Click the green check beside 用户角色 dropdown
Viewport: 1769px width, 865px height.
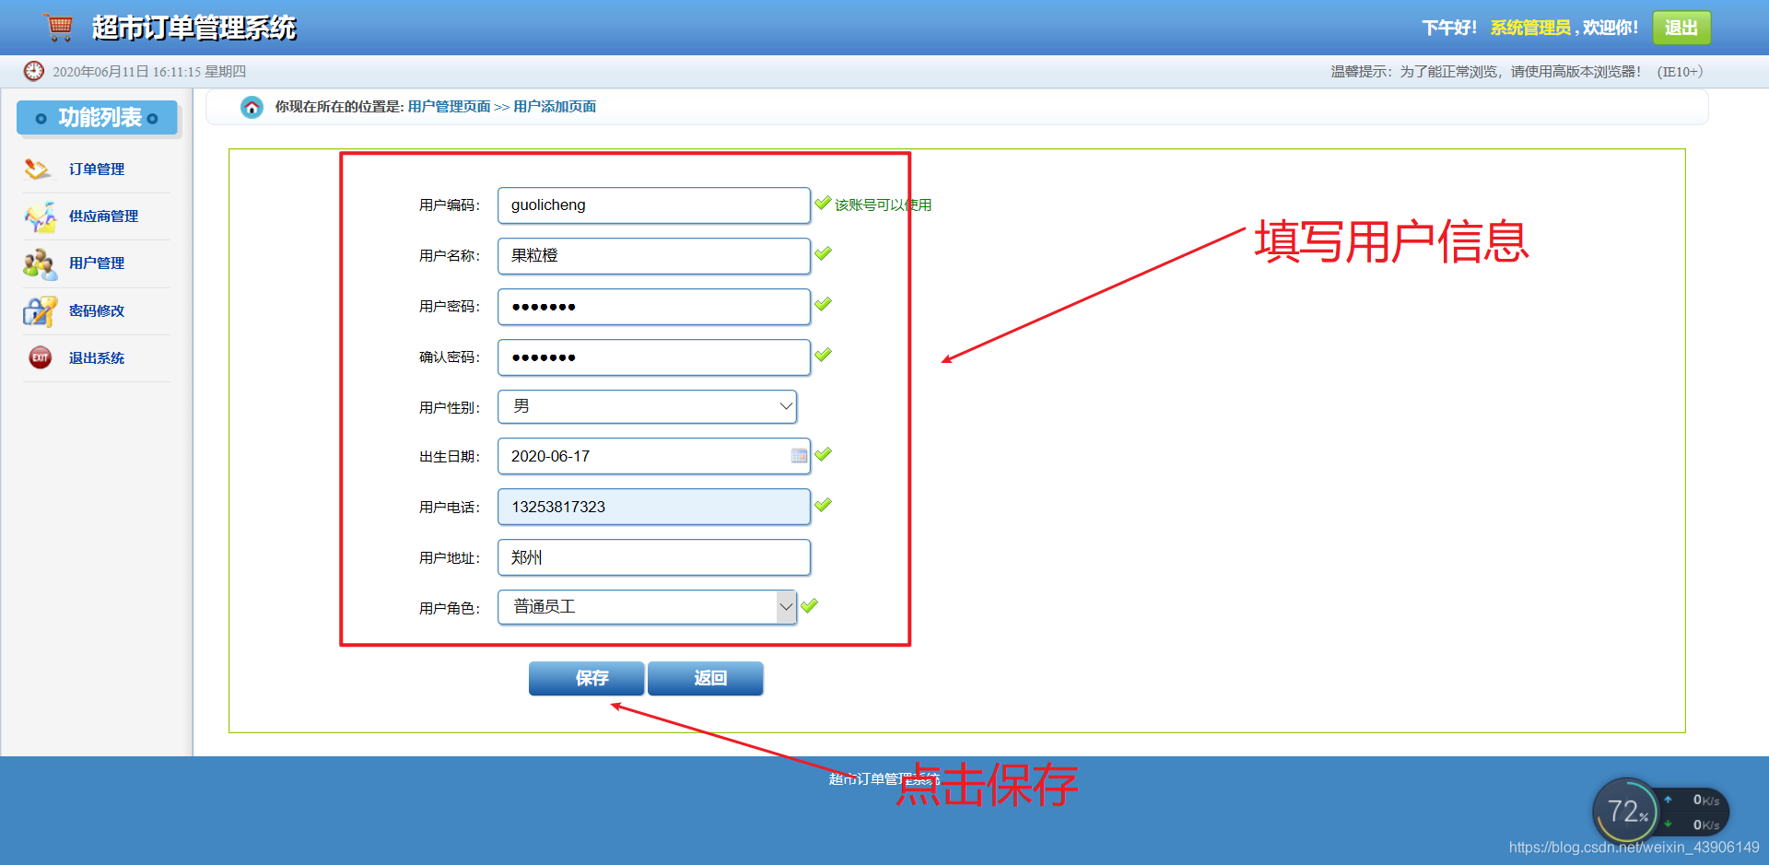[x=809, y=606]
